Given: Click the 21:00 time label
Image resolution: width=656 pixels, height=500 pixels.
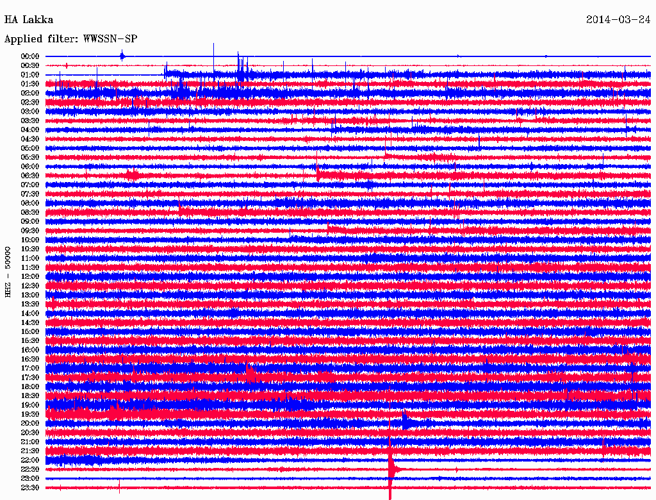Looking at the screenshot, I should [30, 442].
